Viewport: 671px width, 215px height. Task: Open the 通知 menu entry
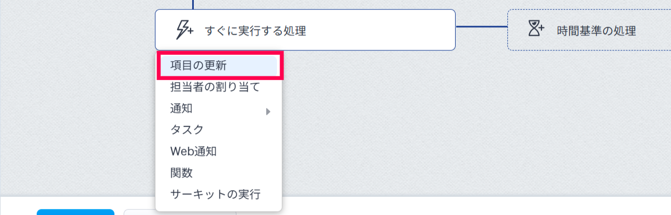219,109
